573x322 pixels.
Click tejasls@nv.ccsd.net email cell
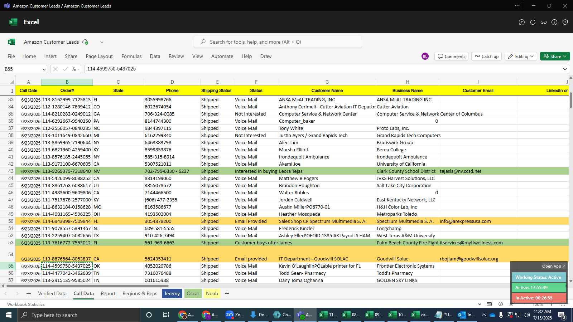pyautogui.click(x=478, y=171)
